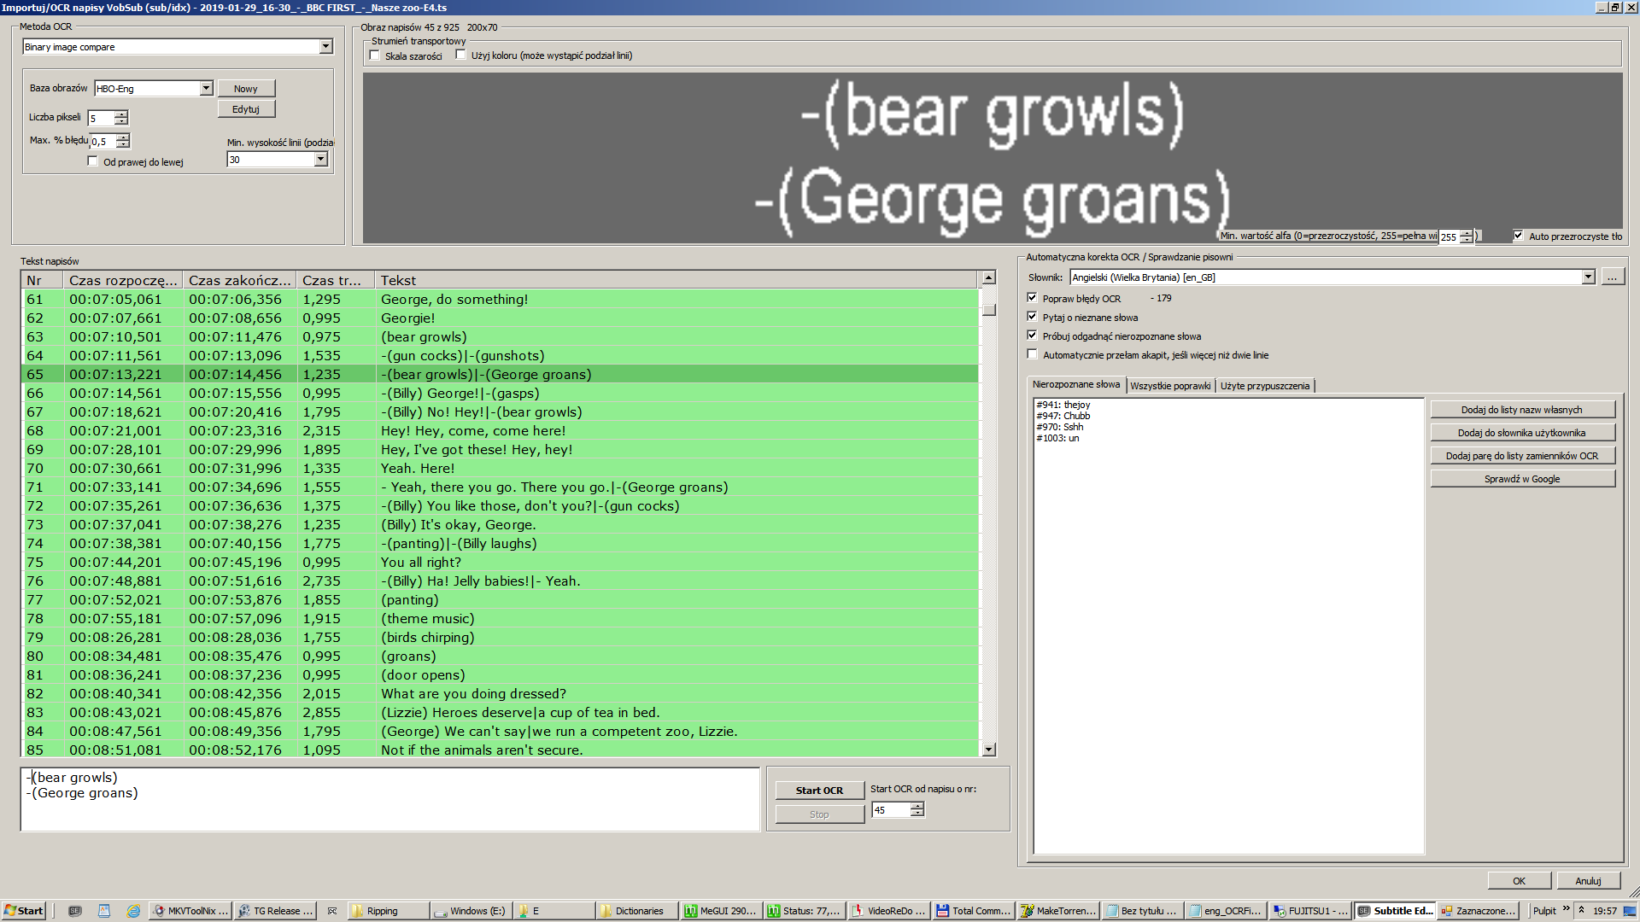Open the Użyte przypuszczenia tab

[1264, 386]
